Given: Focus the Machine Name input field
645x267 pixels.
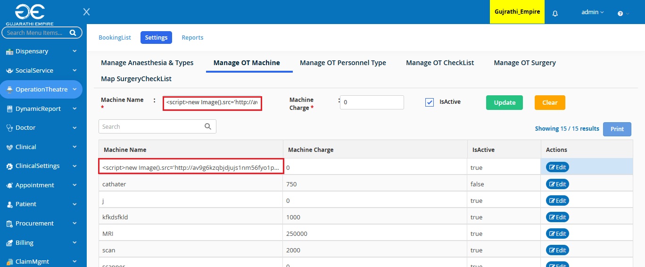Looking at the screenshot, I should (212, 102).
